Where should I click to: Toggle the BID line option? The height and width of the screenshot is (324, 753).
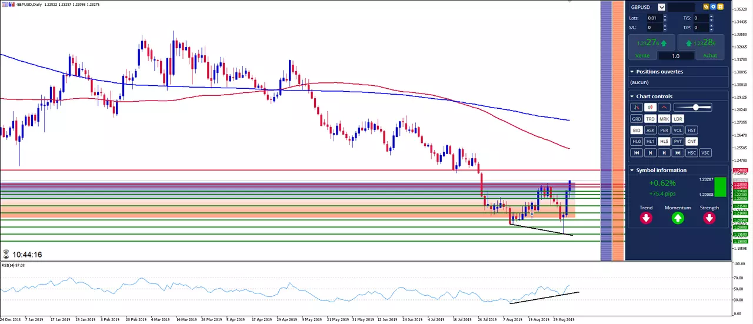[637, 131]
